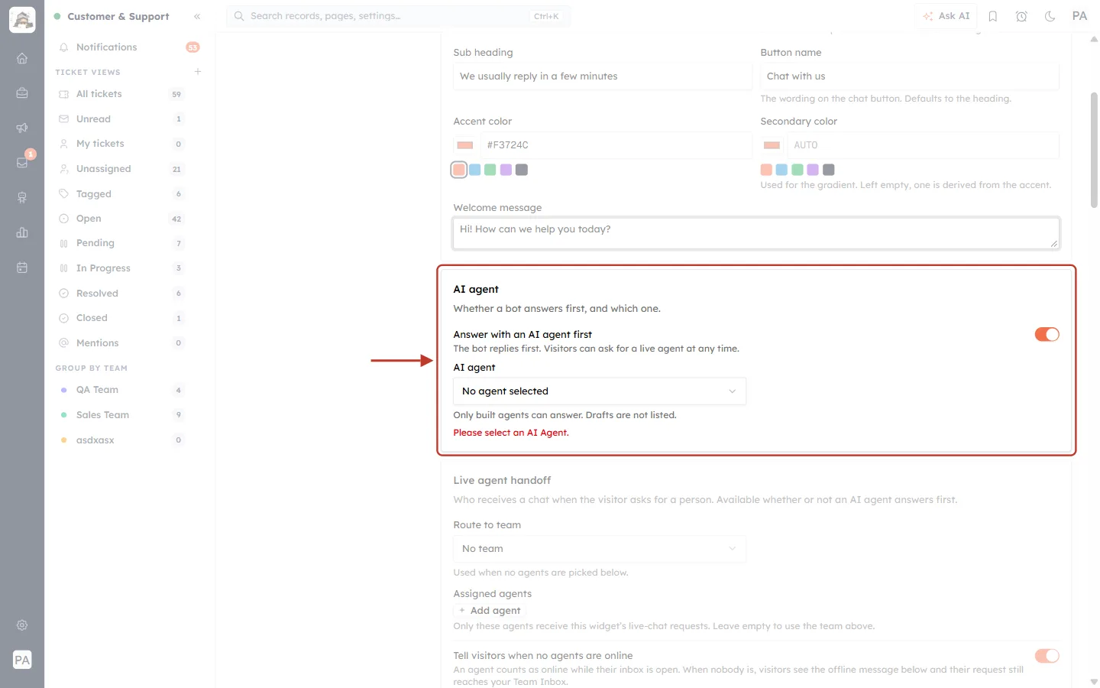Pick the blue accent color preset
The width and height of the screenshot is (1100, 688).
[x=475, y=170]
